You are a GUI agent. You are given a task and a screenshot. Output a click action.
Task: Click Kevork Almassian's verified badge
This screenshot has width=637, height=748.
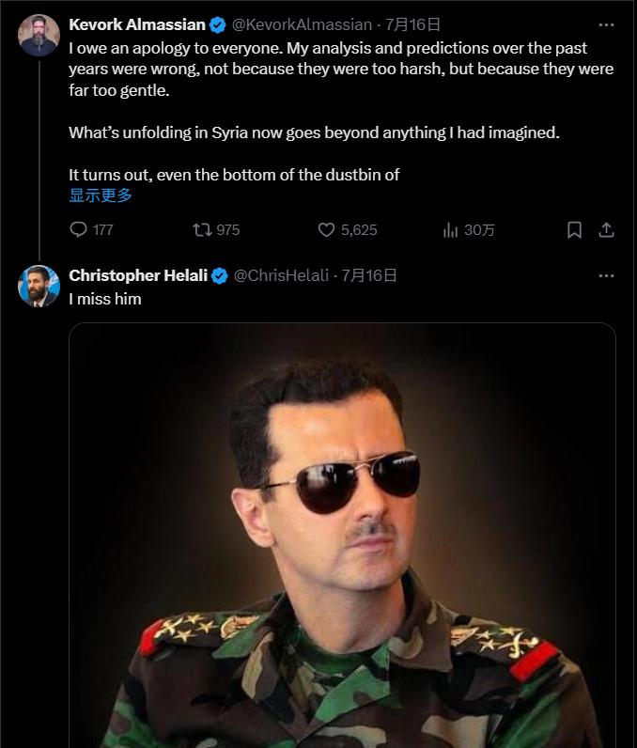(218, 25)
